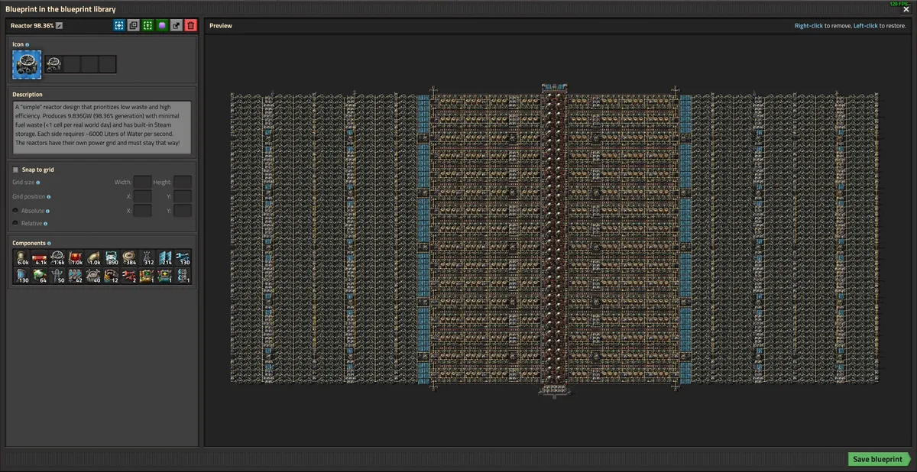Delete the blueprint with the red trash icon
The height and width of the screenshot is (472, 917).
coord(191,25)
